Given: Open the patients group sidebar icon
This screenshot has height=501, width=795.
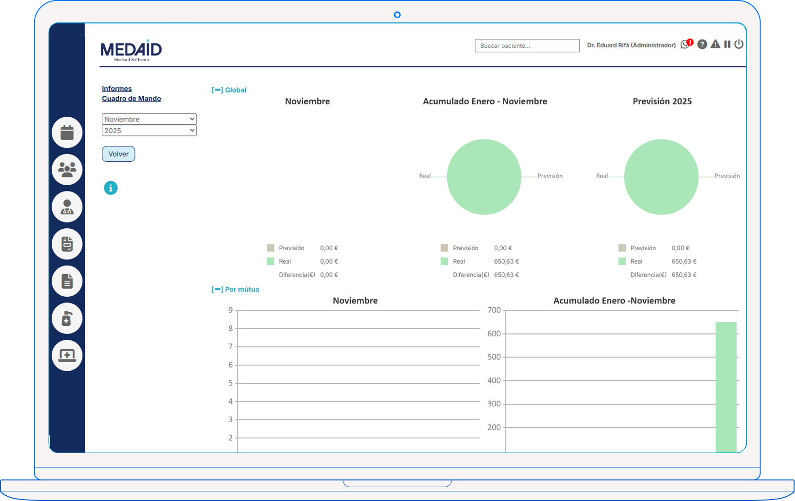Looking at the screenshot, I should [x=67, y=169].
